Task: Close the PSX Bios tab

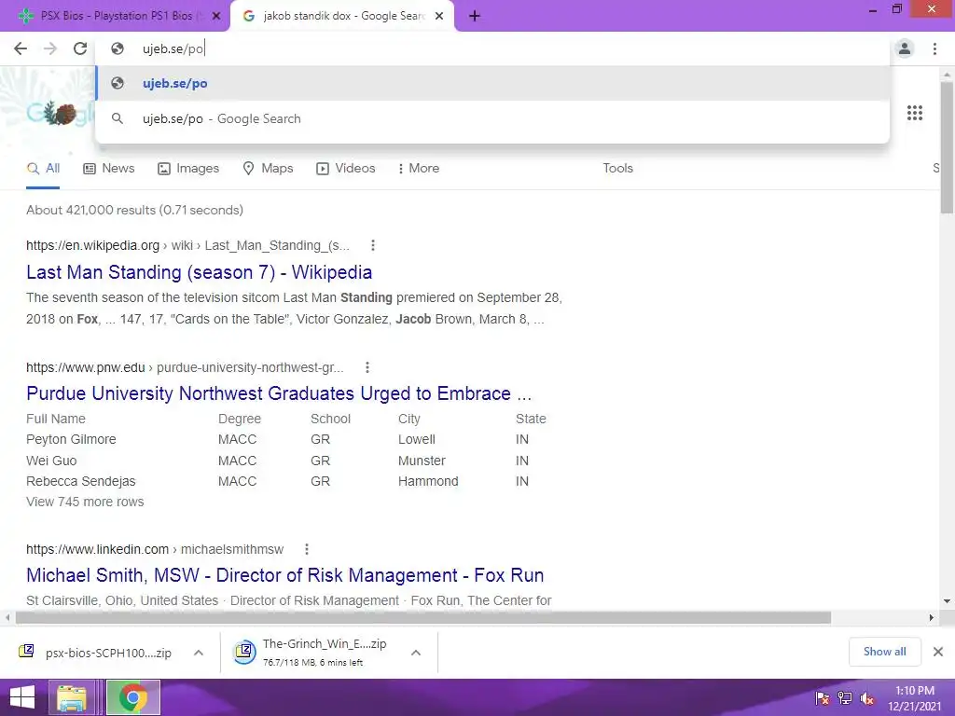Action: (216, 17)
